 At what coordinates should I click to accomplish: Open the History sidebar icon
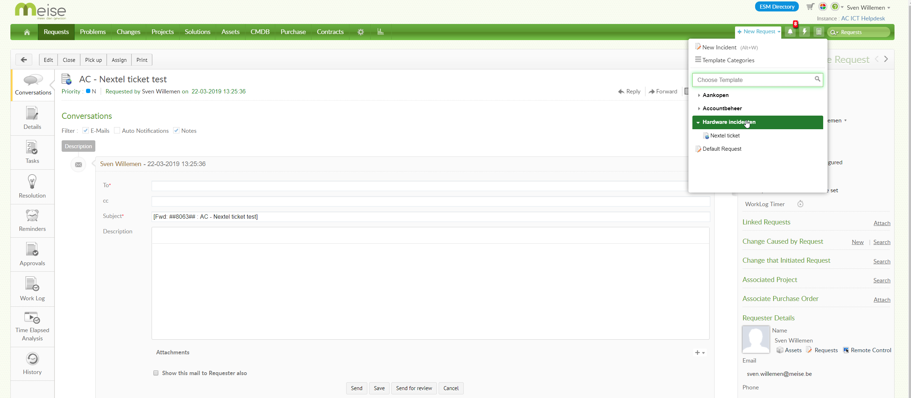[x=32, y=359]
